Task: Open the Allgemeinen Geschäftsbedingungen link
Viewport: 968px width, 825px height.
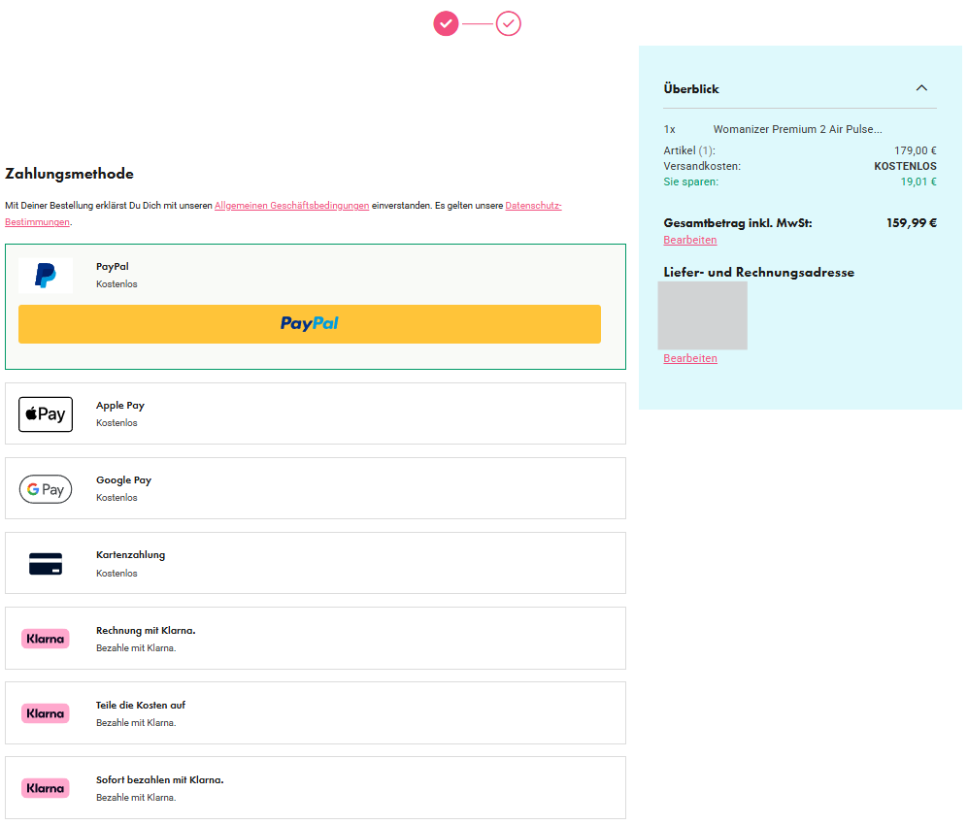Action: point(291,206)
